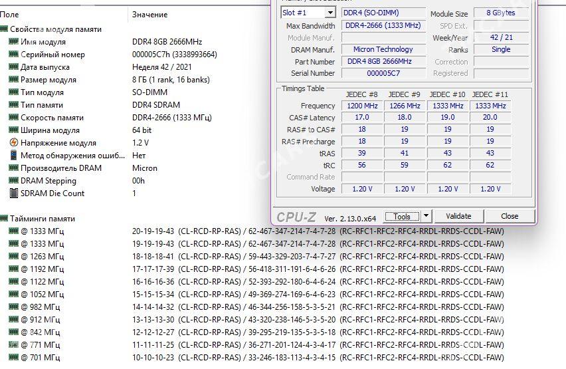Click JEDEC #11 CAS# Latency value 20.0

pos(490,117)
